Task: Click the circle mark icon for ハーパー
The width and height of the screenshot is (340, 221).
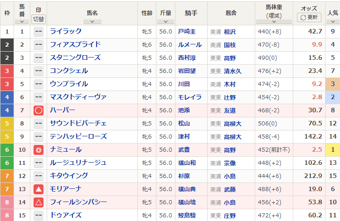Action: coord(39,110)
